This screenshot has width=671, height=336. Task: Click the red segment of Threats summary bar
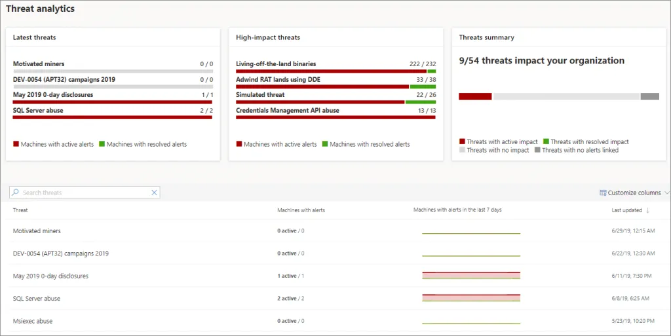pos(475,96)
